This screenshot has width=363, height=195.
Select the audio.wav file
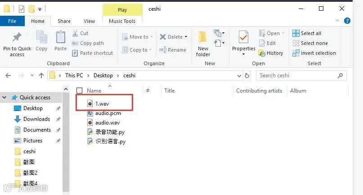pos(103,123)
